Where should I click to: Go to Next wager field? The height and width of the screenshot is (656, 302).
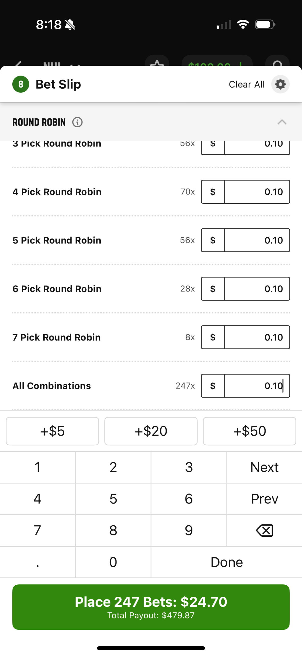coord(264,467)
